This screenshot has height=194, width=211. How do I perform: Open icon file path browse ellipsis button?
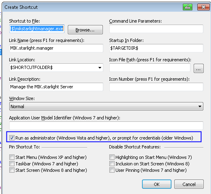pyautogui.click(x=198, y=68)
